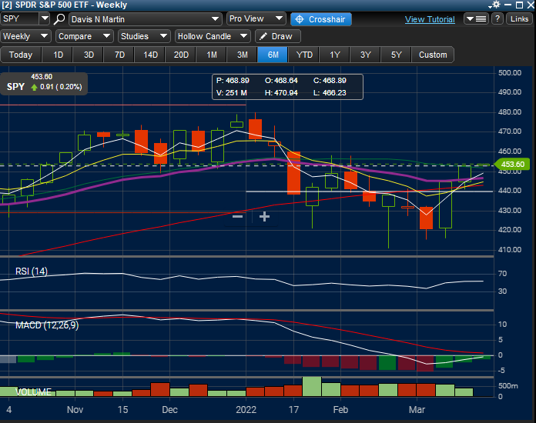536x423 pixels.
Task: Open the list menu icon dropdown
Action: tap(476, 18)
